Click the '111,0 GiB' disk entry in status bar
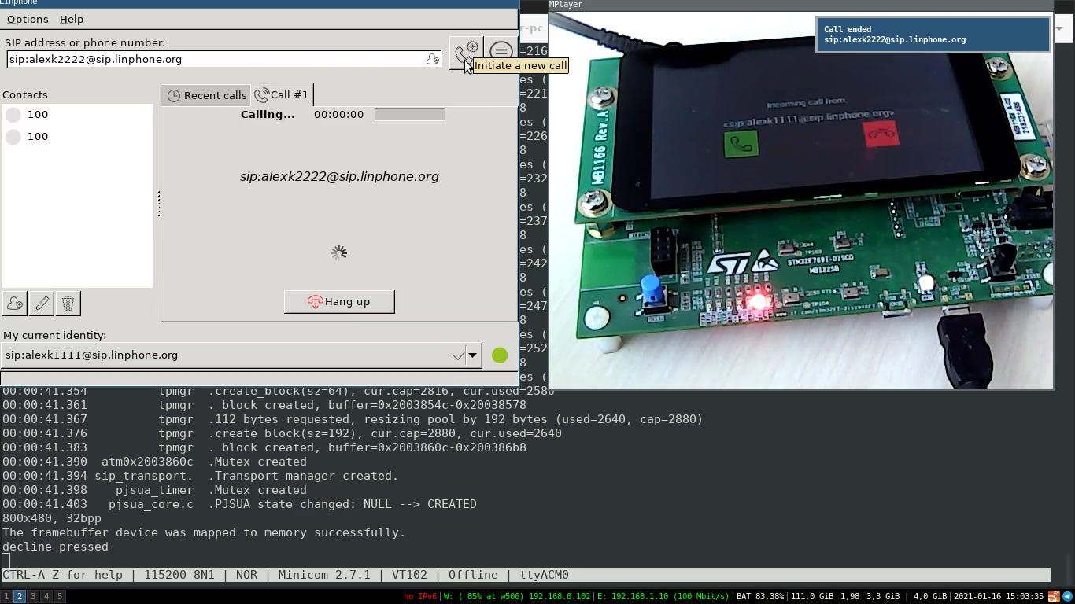 tap(812, 596)
